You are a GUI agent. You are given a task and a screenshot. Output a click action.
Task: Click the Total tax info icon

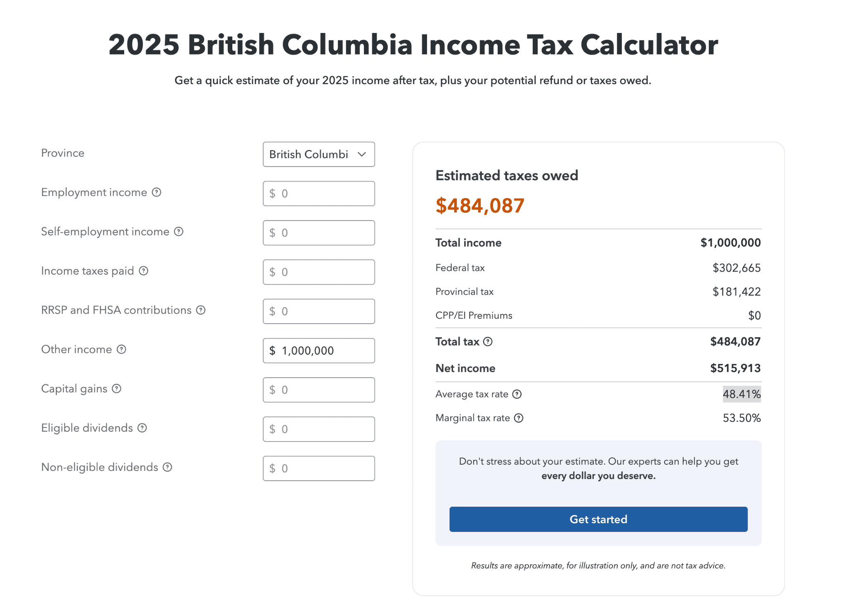pyautogui.click(x=488, y=341)
